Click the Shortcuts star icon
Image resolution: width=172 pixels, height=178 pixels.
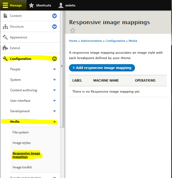click(31, 5)
